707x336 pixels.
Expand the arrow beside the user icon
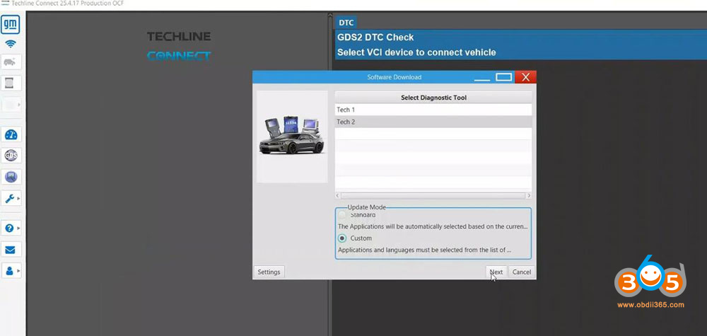18,270
